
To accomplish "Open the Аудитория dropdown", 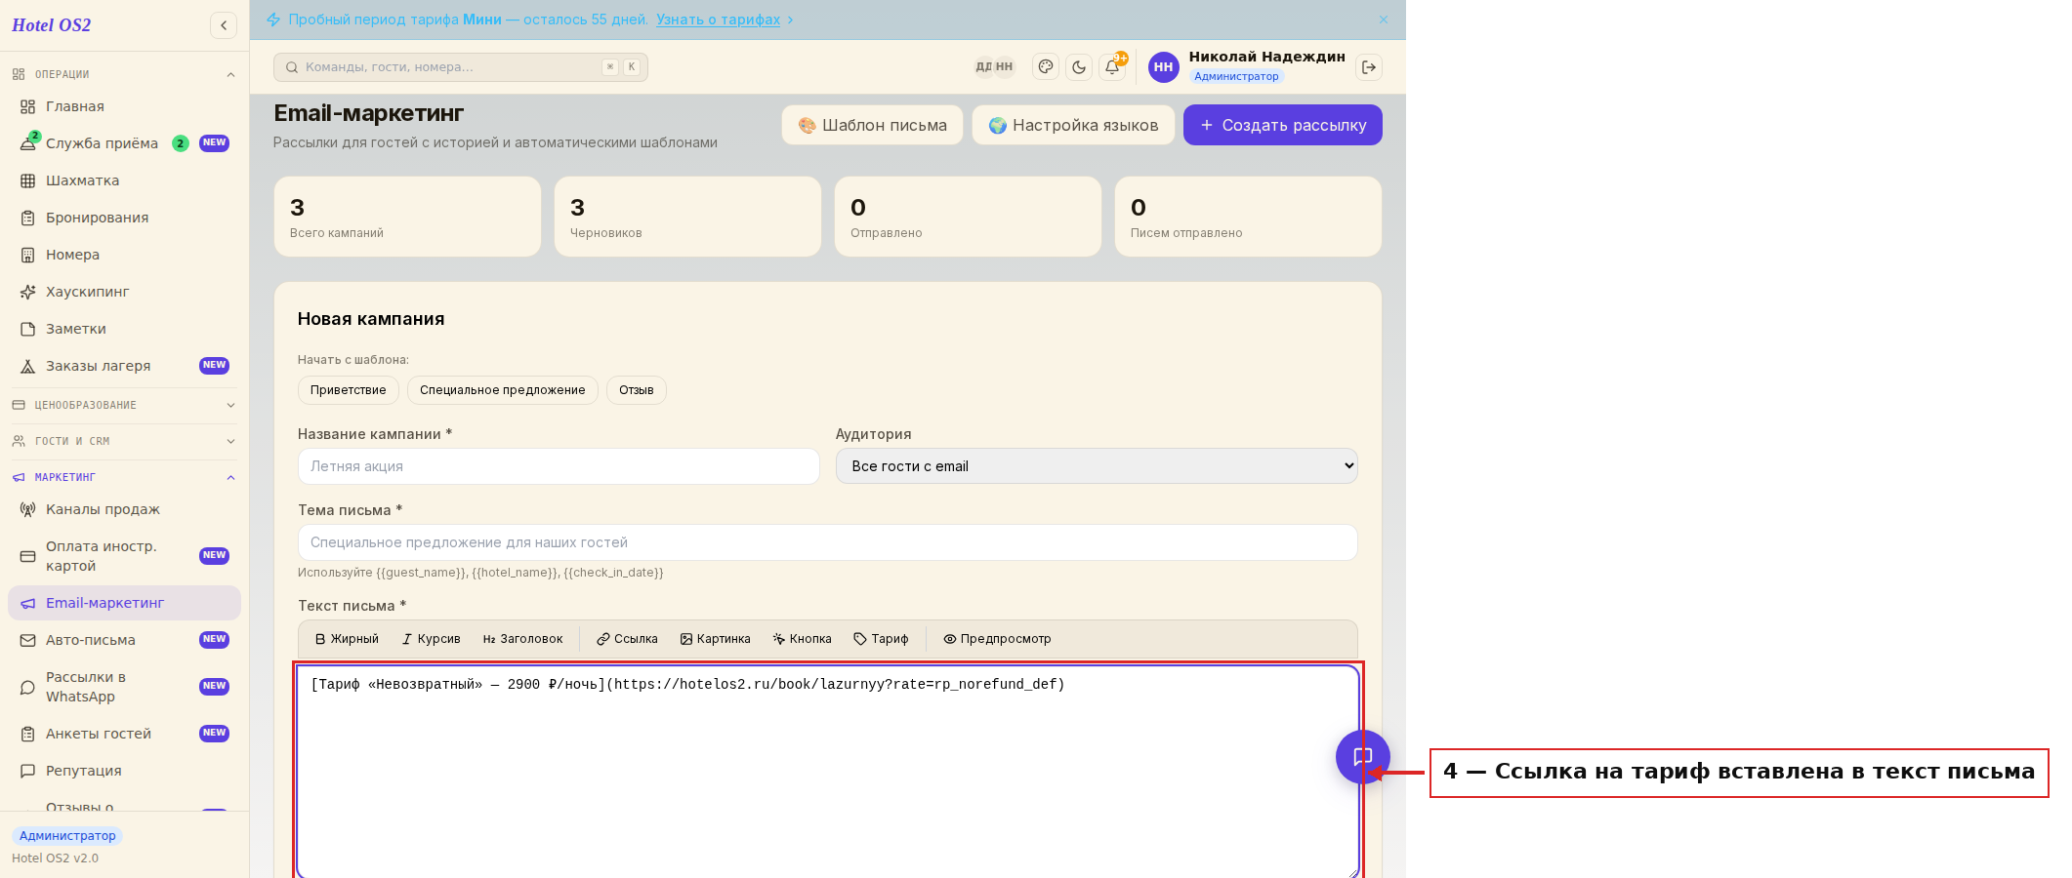I will (x=1097, y=466).
